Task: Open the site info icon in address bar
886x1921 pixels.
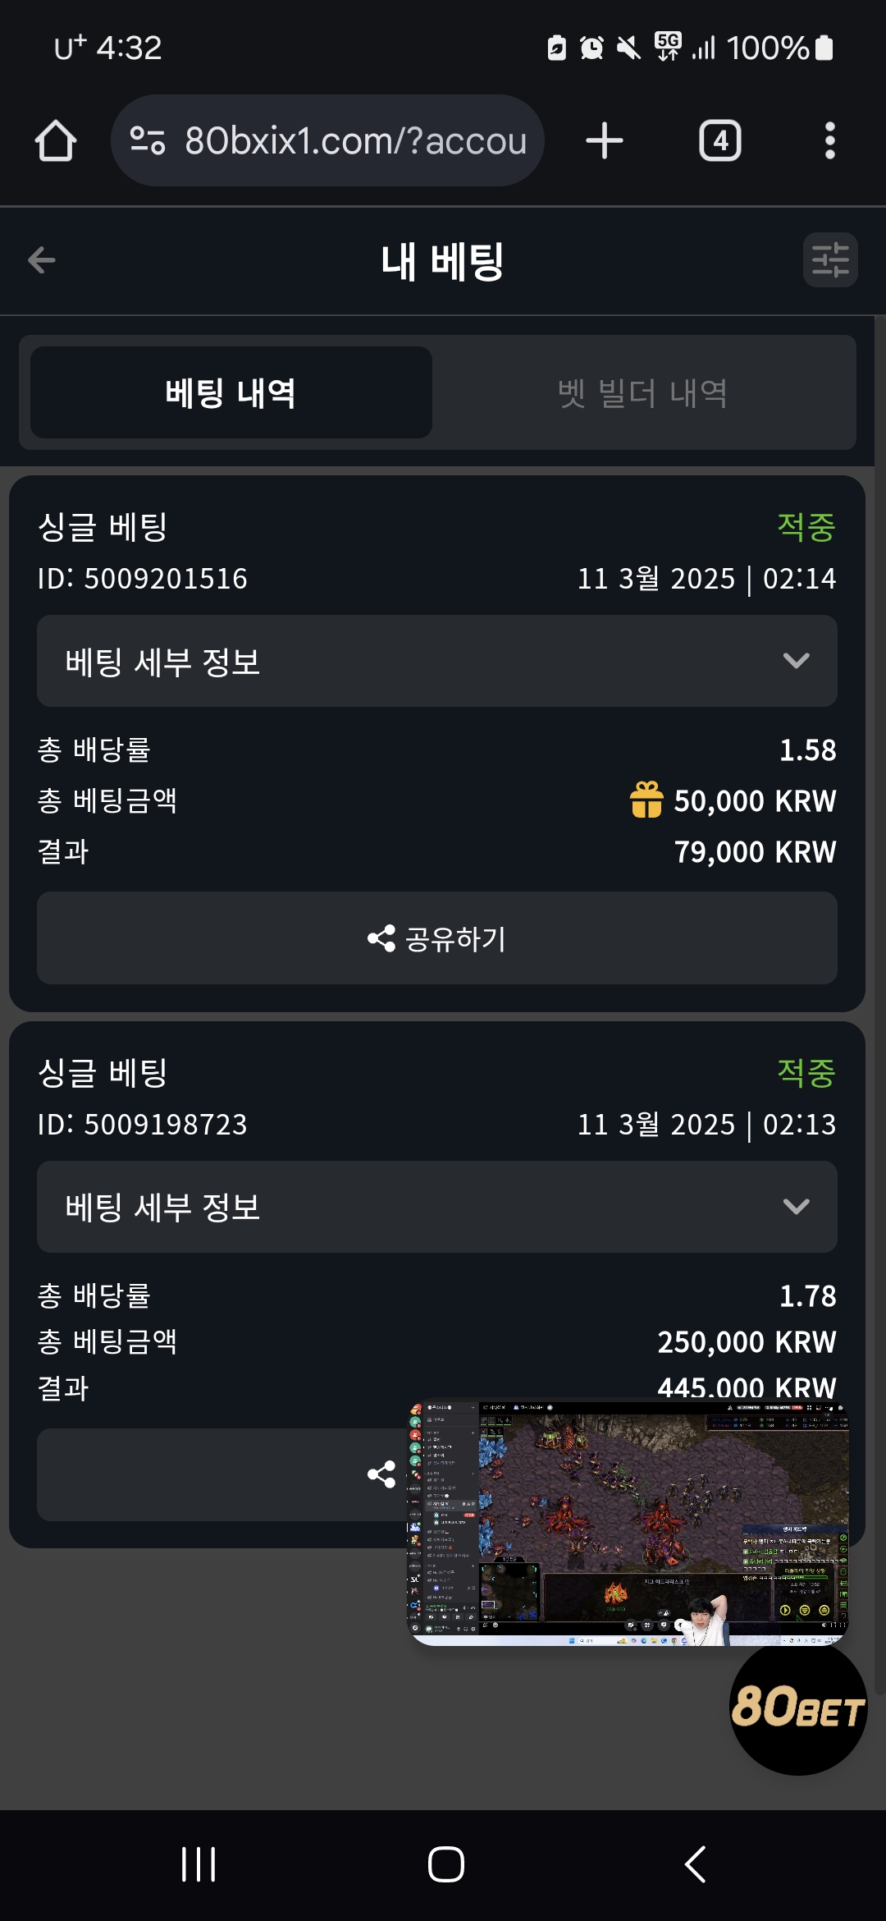Action: click(148, 140)
